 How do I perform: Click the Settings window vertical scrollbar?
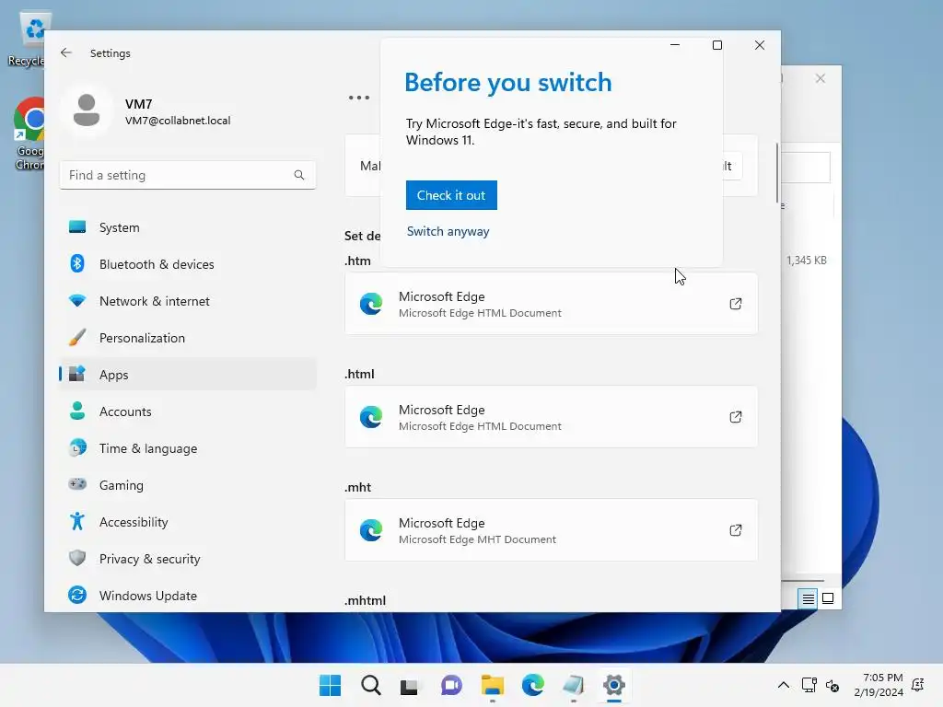(x=777, y=173)
